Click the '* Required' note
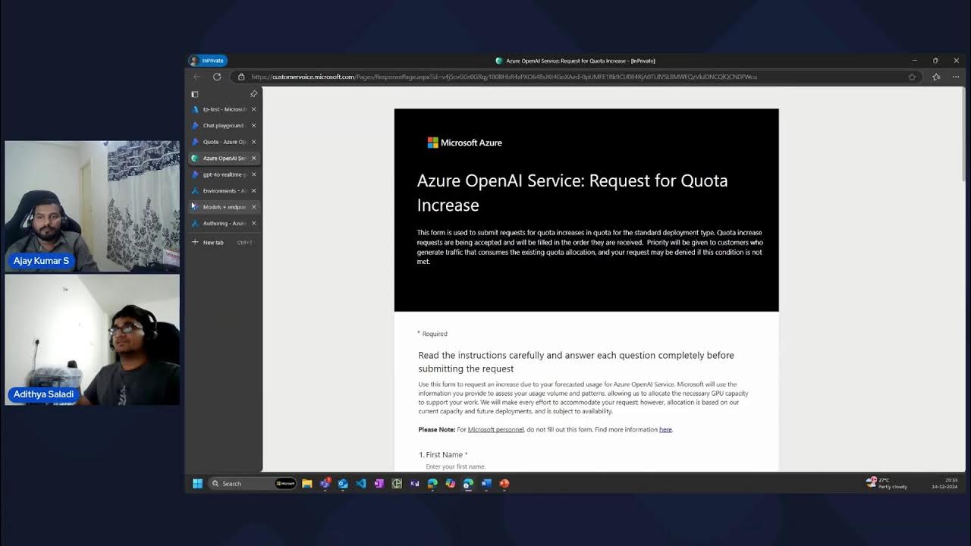 pos(432,334)
